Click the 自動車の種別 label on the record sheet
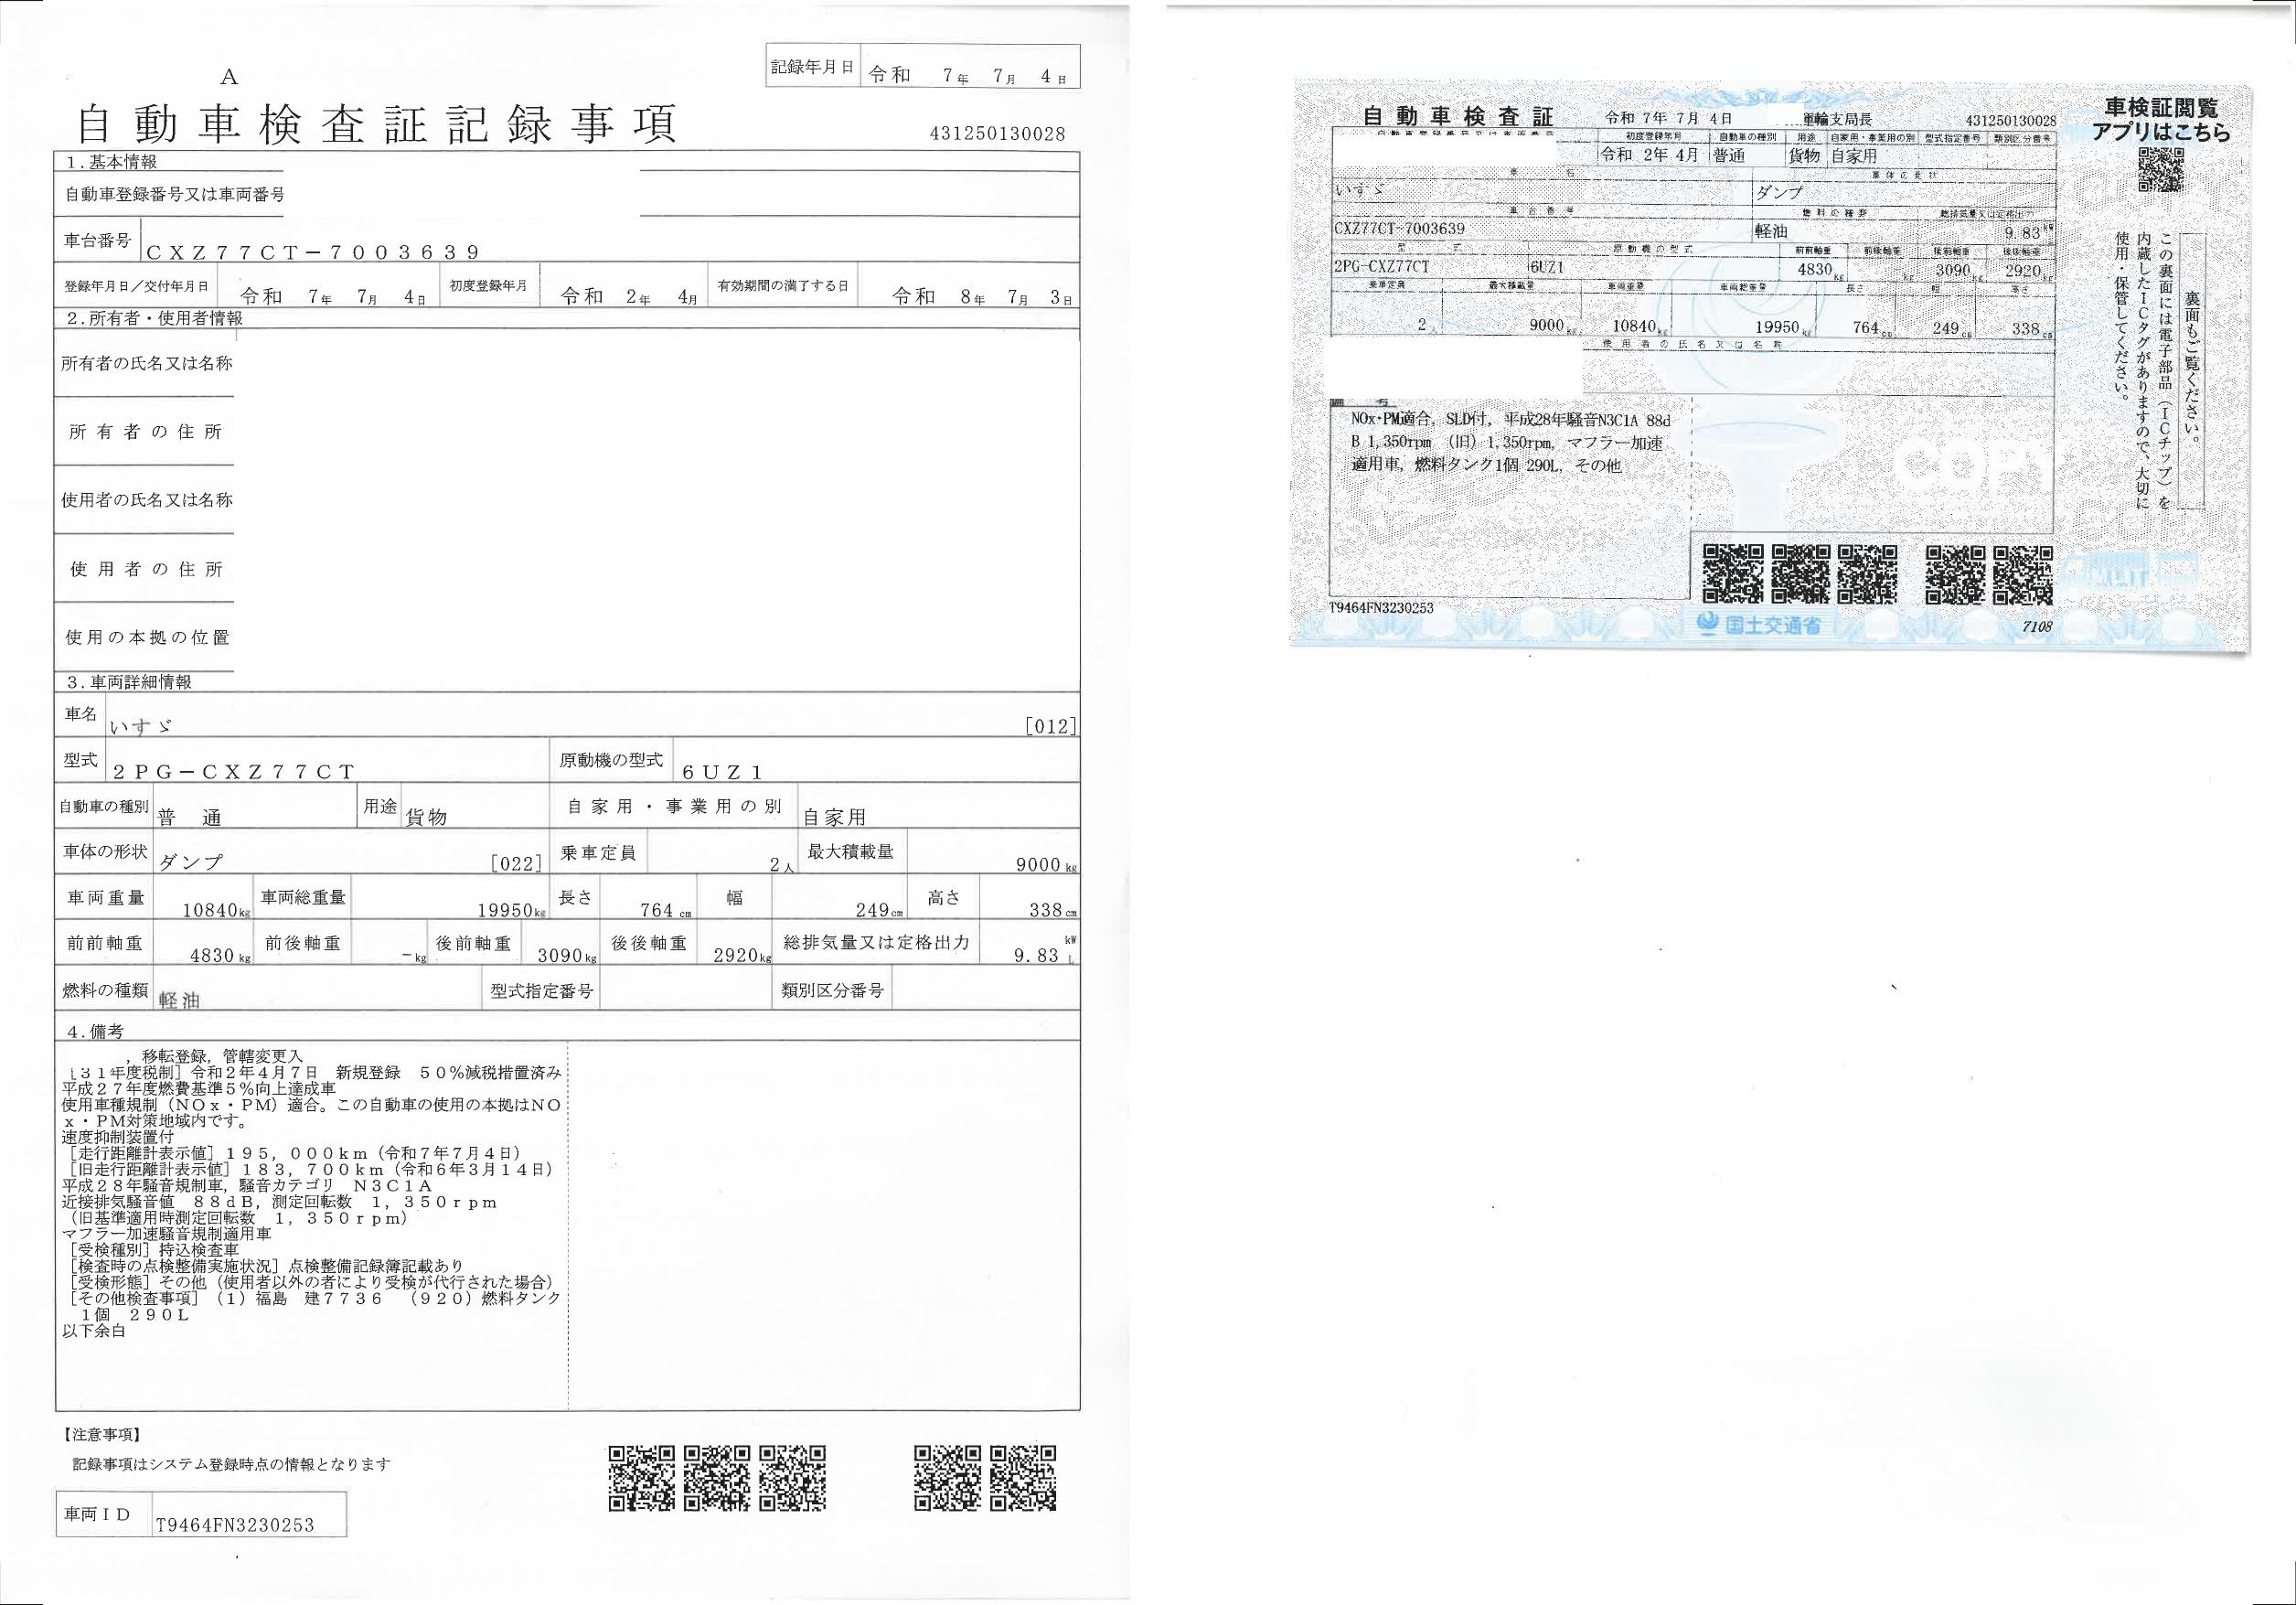The width and height of the screenshot is (2296, 1605). click(104, 806)
